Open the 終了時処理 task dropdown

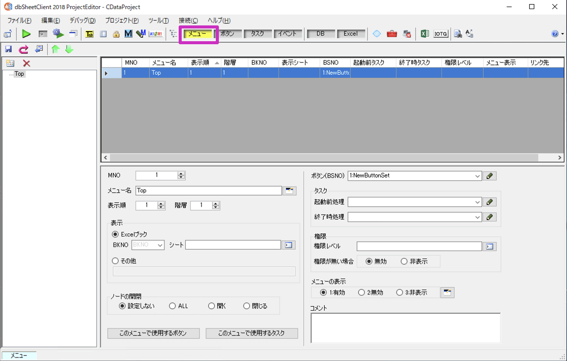(477, 217)
